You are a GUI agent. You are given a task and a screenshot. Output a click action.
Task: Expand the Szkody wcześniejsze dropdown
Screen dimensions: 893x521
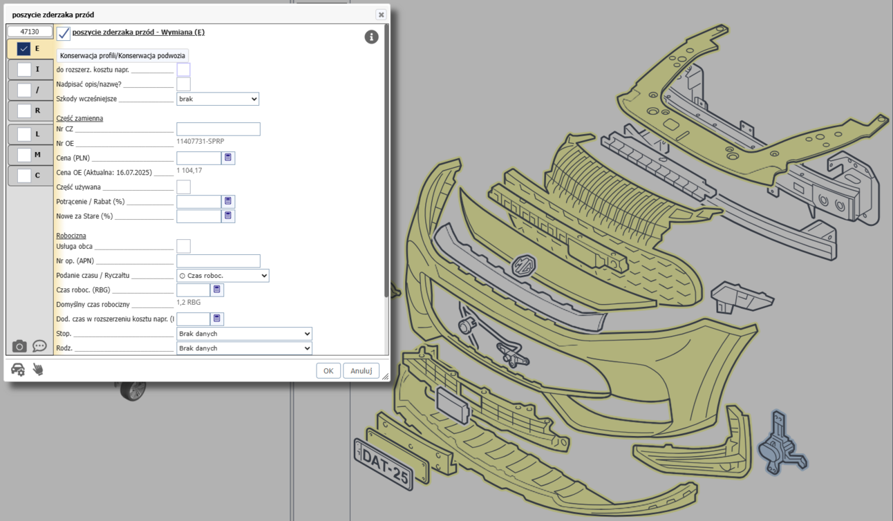point(218,100)
